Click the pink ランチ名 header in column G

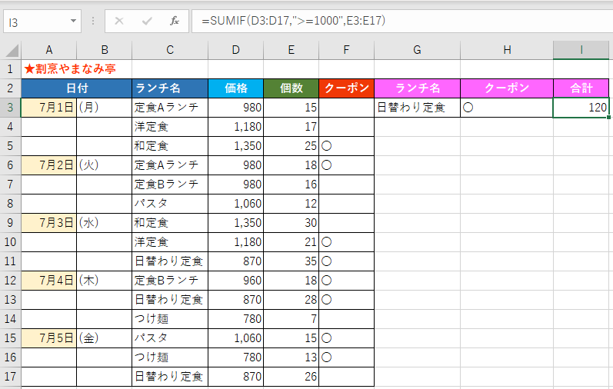click(x=417, y=88)
